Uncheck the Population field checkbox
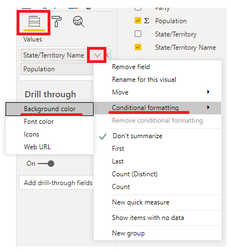 click(x=138, y=20)
